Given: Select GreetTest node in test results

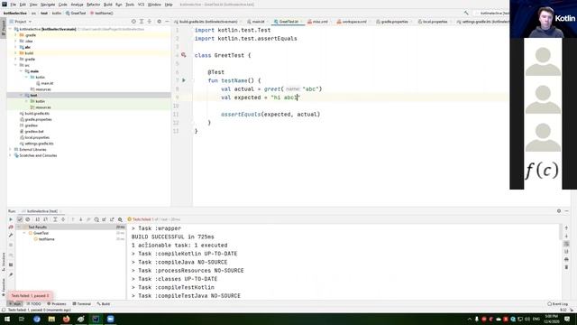Looking at the screenshot, I should pos(41,233).
